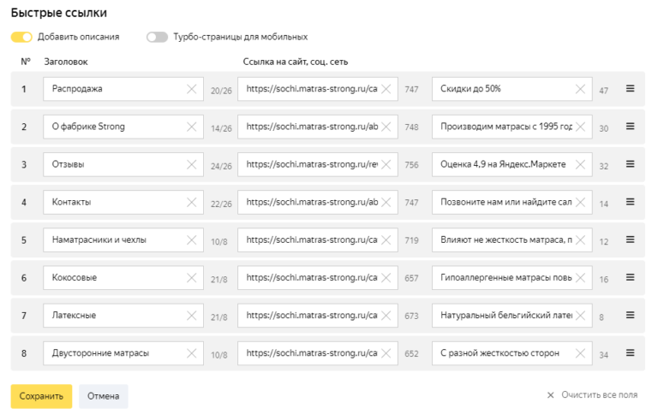Clear the 'Распродажа' title field
Viewport: 658px width, 414px height.
click(191, 89)
